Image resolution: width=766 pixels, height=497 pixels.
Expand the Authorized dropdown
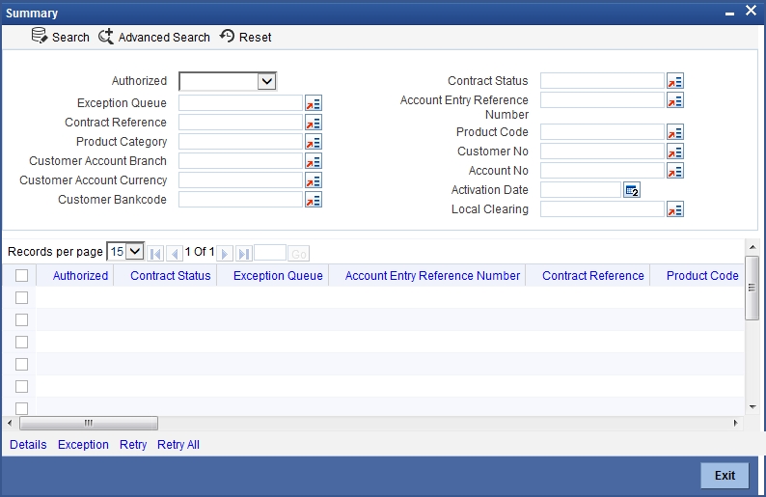pos(228,81)
